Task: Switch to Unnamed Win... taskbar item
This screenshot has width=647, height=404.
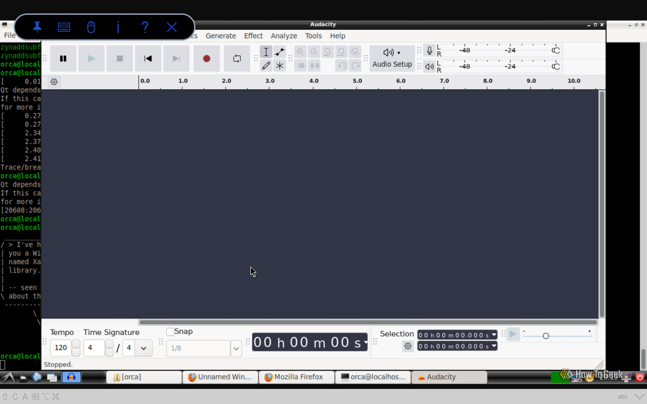Action: tap(220, 377)
